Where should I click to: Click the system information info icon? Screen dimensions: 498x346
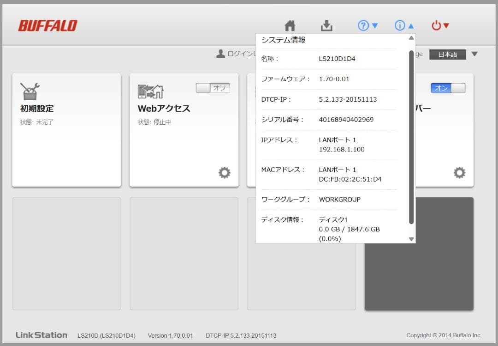(399, 26)
